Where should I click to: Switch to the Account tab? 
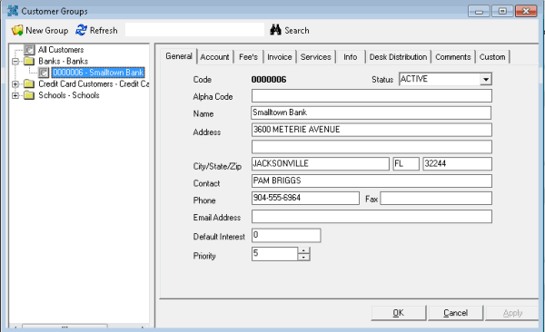pos(214,57)
